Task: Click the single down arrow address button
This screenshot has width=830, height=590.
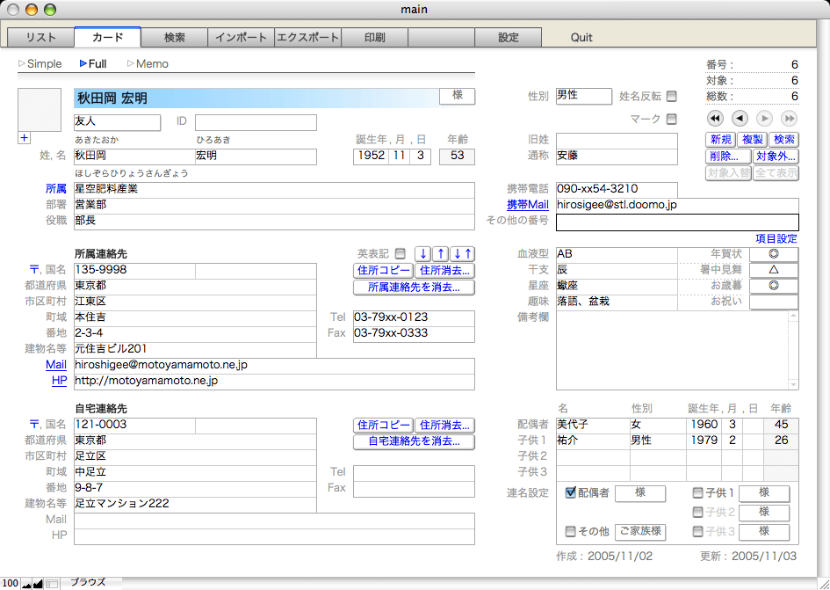Action: [x=423, y=253]
